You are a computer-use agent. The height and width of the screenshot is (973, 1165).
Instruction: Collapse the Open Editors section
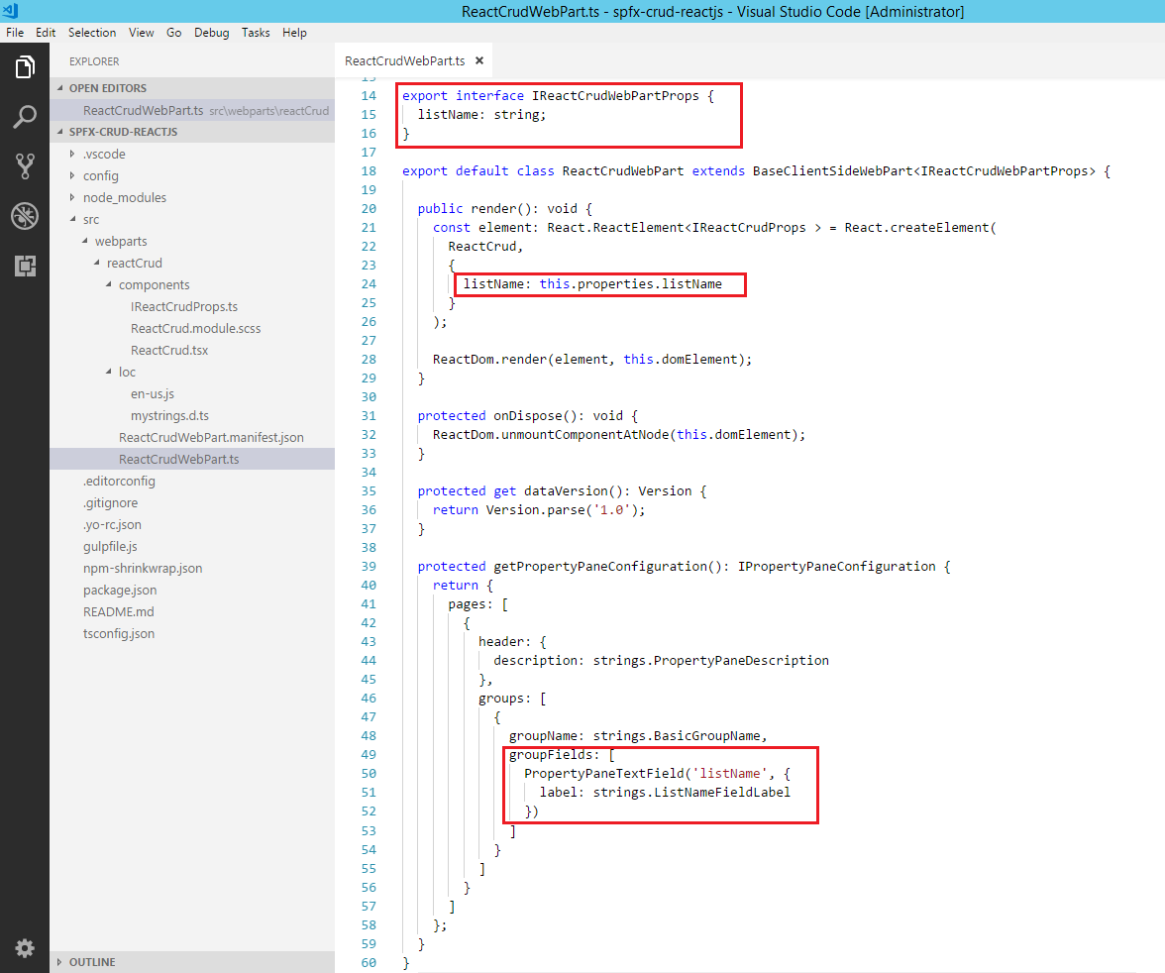107,88
